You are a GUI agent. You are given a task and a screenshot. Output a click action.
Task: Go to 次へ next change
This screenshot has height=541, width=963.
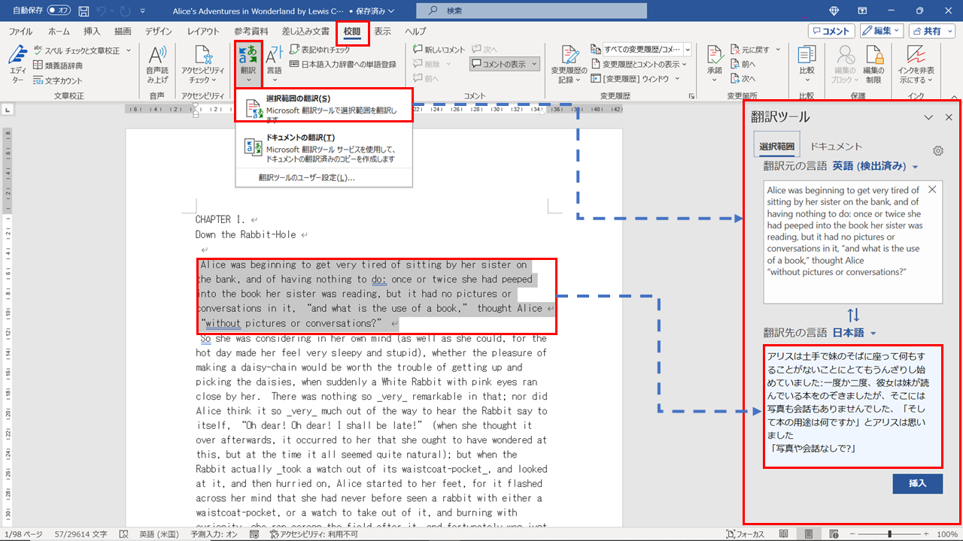coord(742,79)
